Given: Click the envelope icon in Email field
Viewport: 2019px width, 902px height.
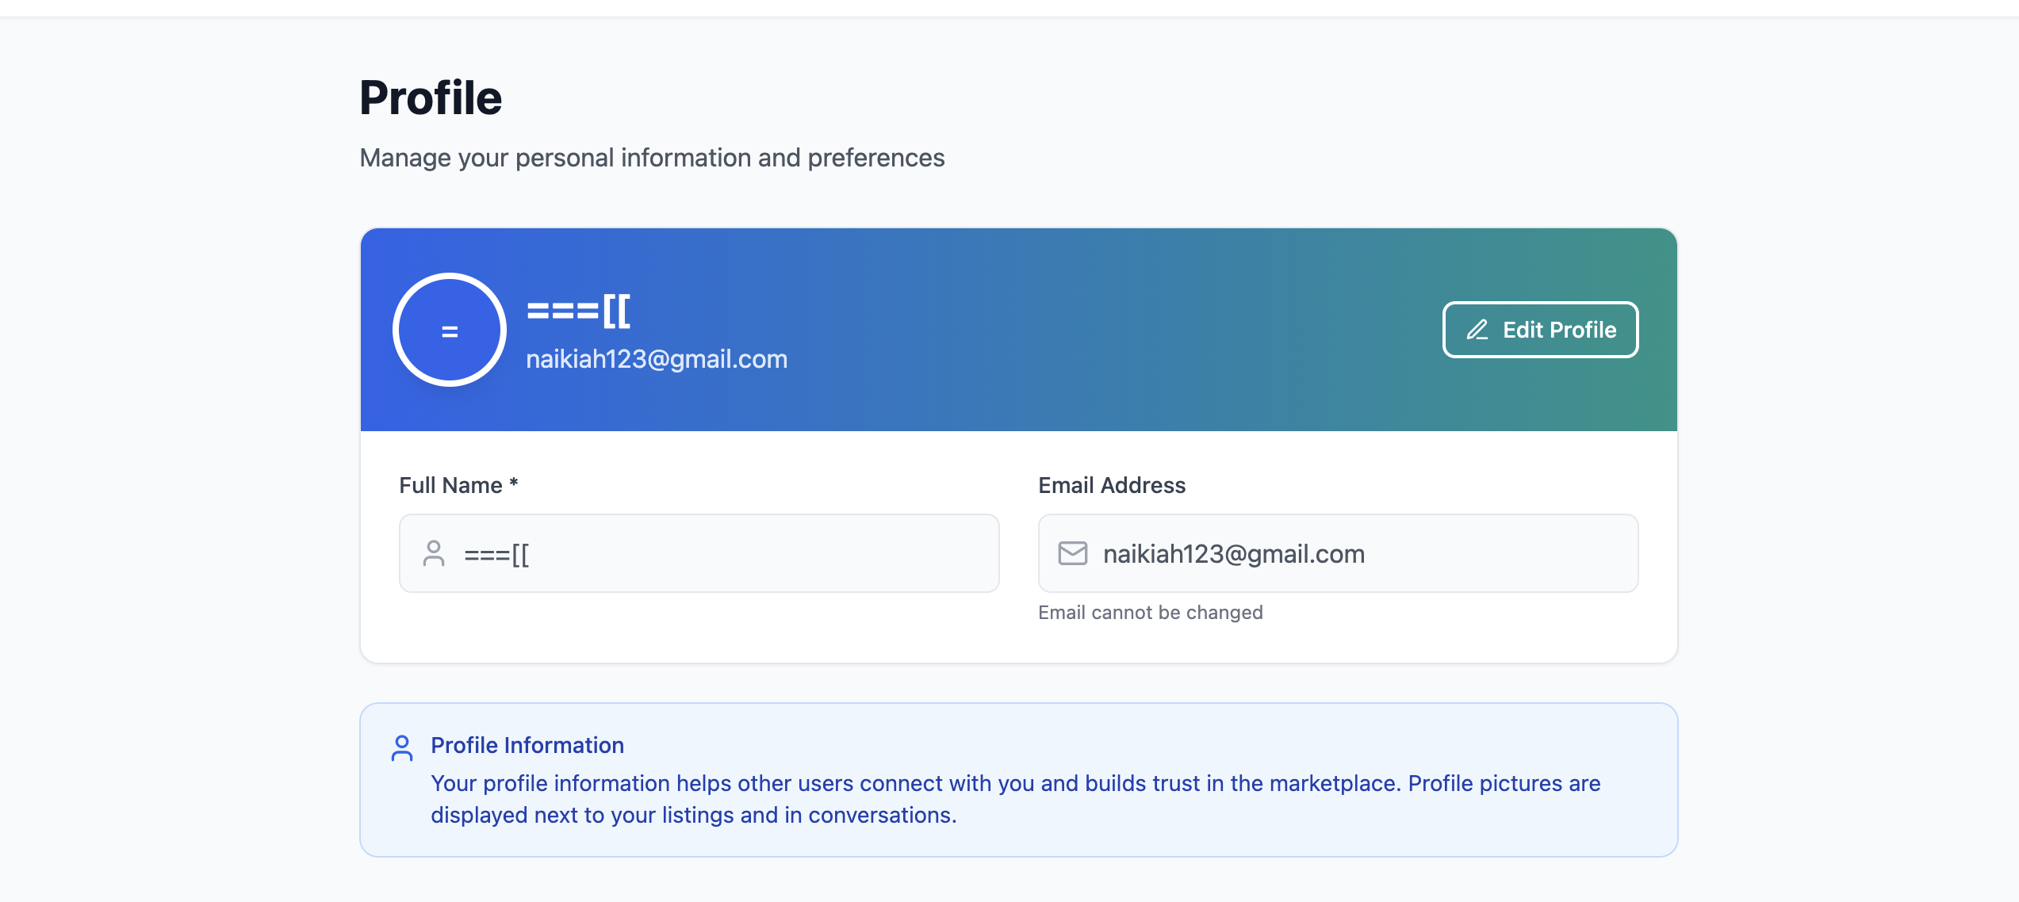Looking at the screenshot, I should point(1072,553).
